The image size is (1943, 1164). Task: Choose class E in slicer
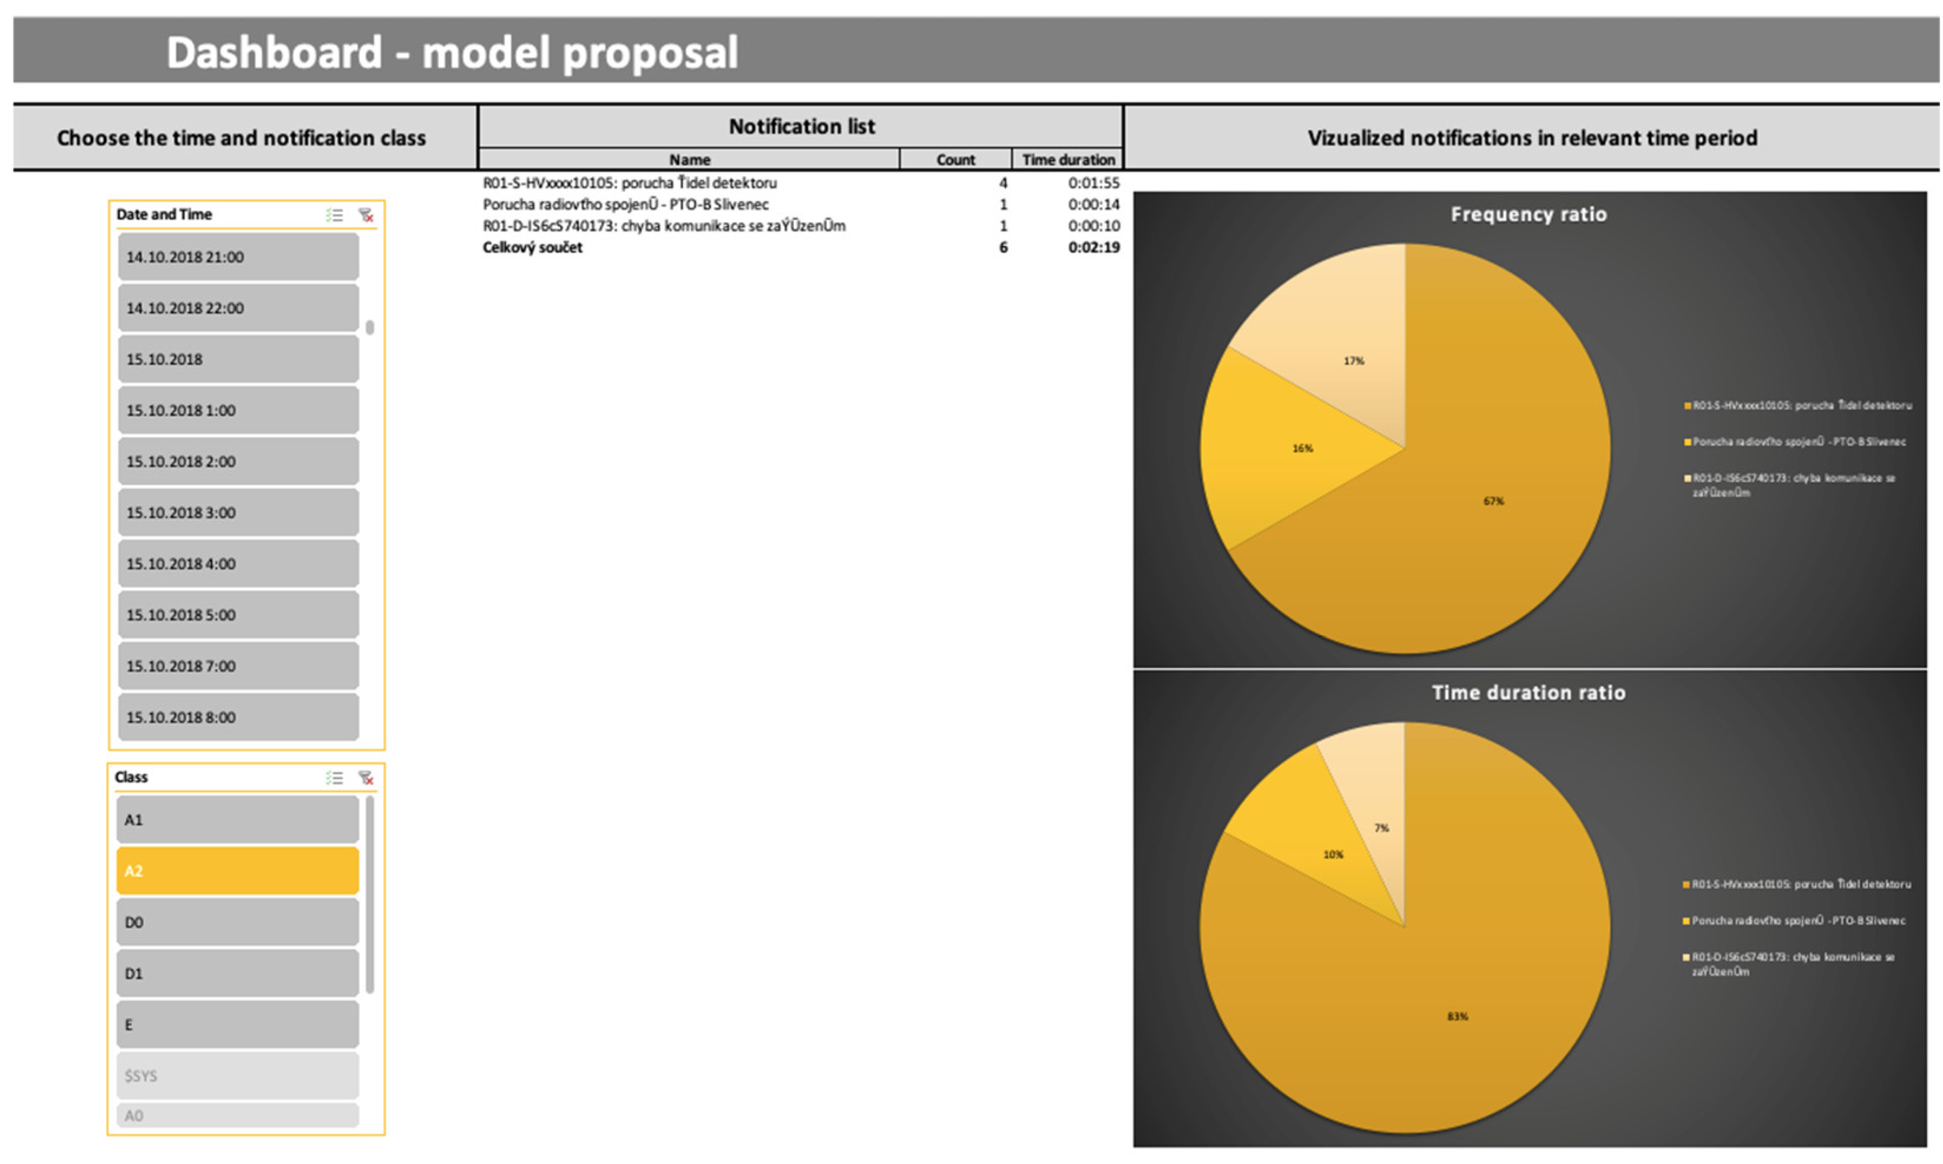[x=238, y=1024]
